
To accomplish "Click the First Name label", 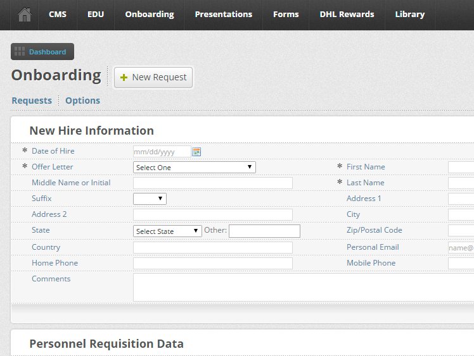I will point(366,167).
